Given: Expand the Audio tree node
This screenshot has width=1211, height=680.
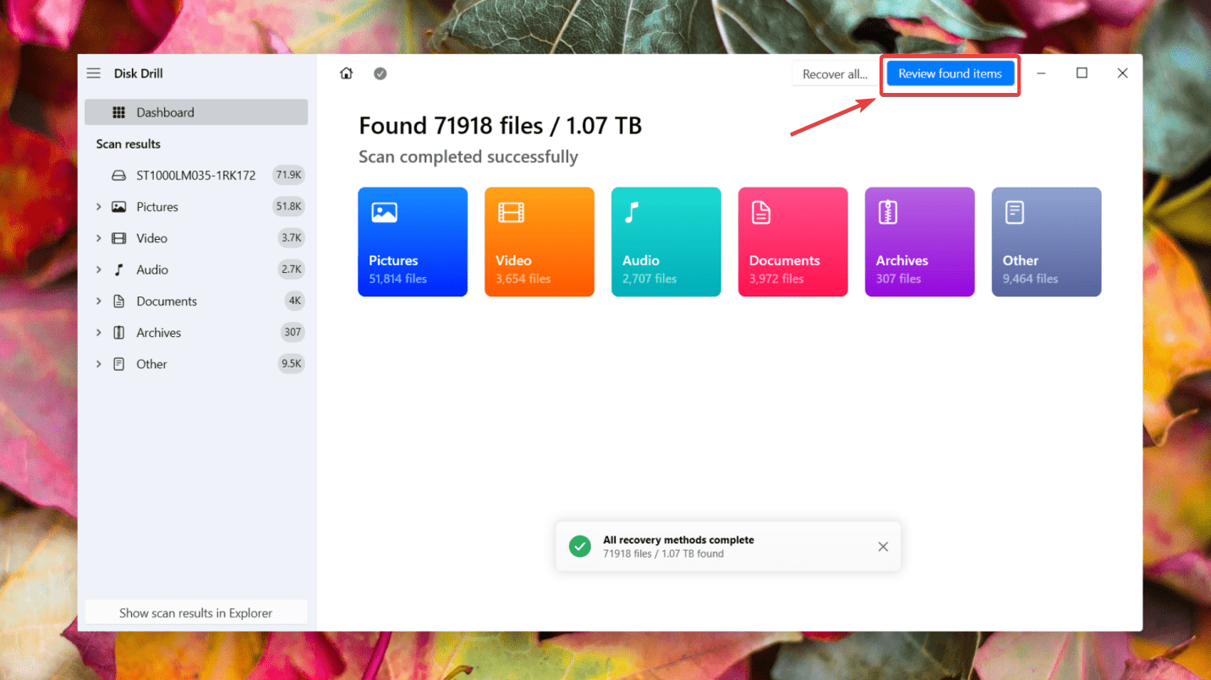Looking at the screenshot, I should click(x=98, y=269).
